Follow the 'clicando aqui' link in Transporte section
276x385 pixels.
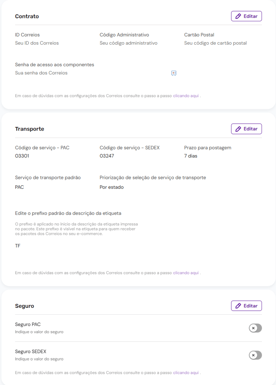click(186, 273)
